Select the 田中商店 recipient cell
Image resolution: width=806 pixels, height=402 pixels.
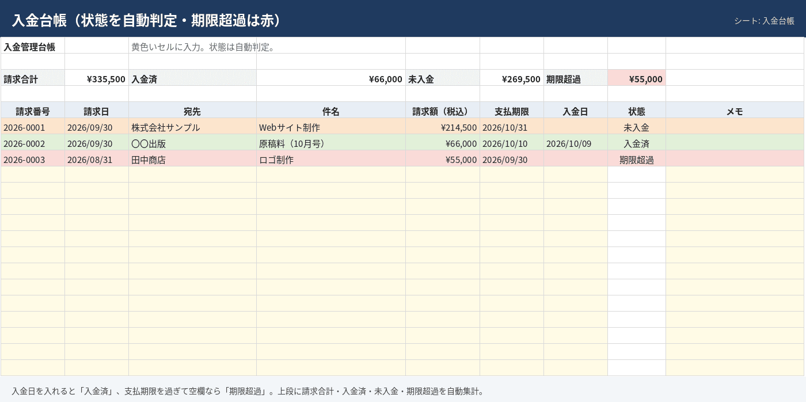pyautogui.click(x=192, y=158)
